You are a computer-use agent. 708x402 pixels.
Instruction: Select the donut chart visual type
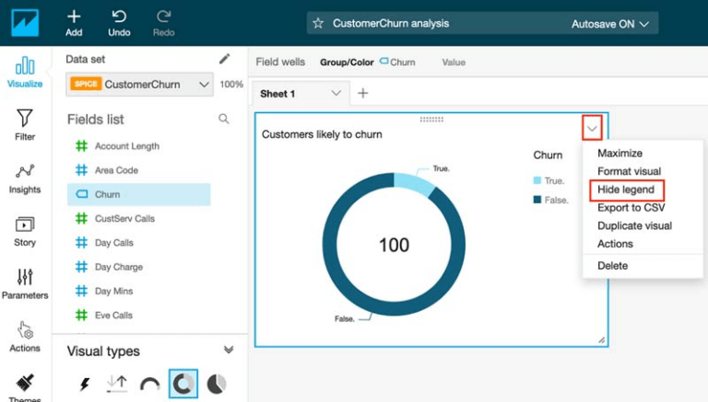[x=183, y=385]
